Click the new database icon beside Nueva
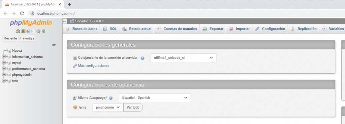The image size is (345, 124). tap(9, 51)
